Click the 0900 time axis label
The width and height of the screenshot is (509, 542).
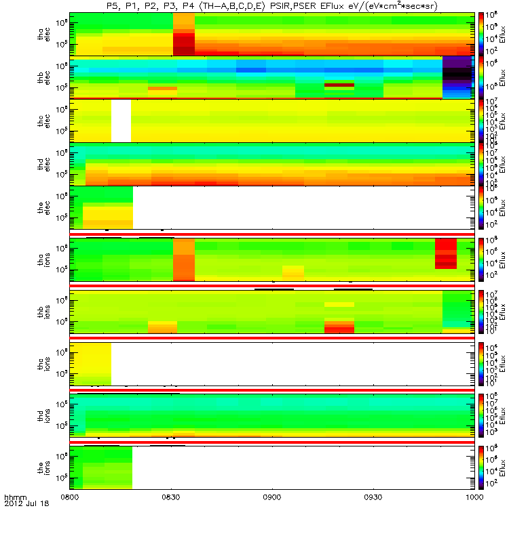pyautogui.click(x=272, y=497)
